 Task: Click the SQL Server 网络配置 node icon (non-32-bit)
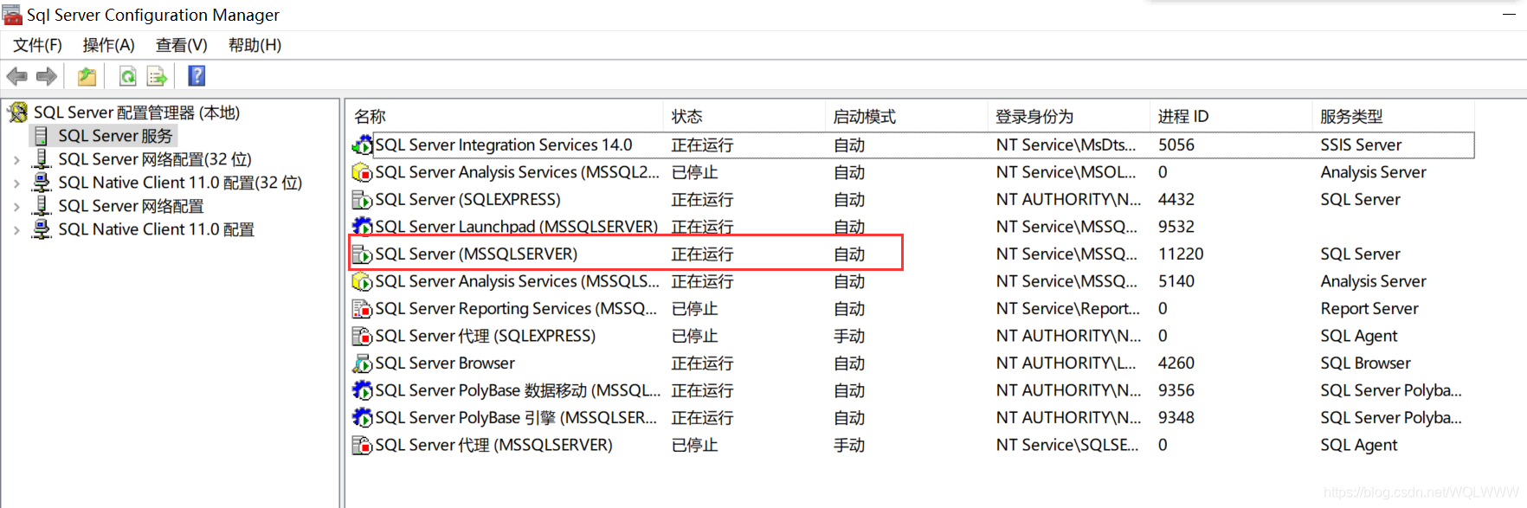pos(41,206)
